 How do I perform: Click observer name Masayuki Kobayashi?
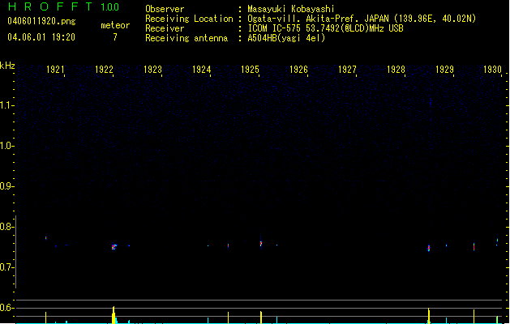click(291, 9)
